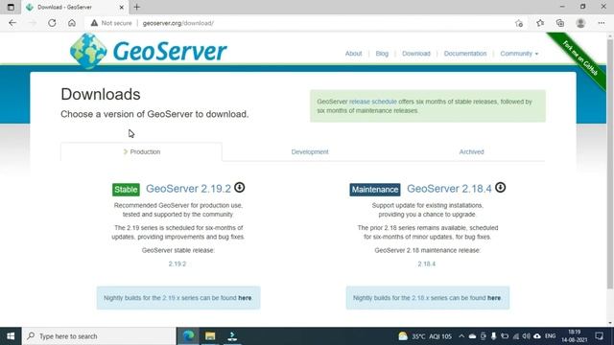Open the Blog menu link

[382, 54]
